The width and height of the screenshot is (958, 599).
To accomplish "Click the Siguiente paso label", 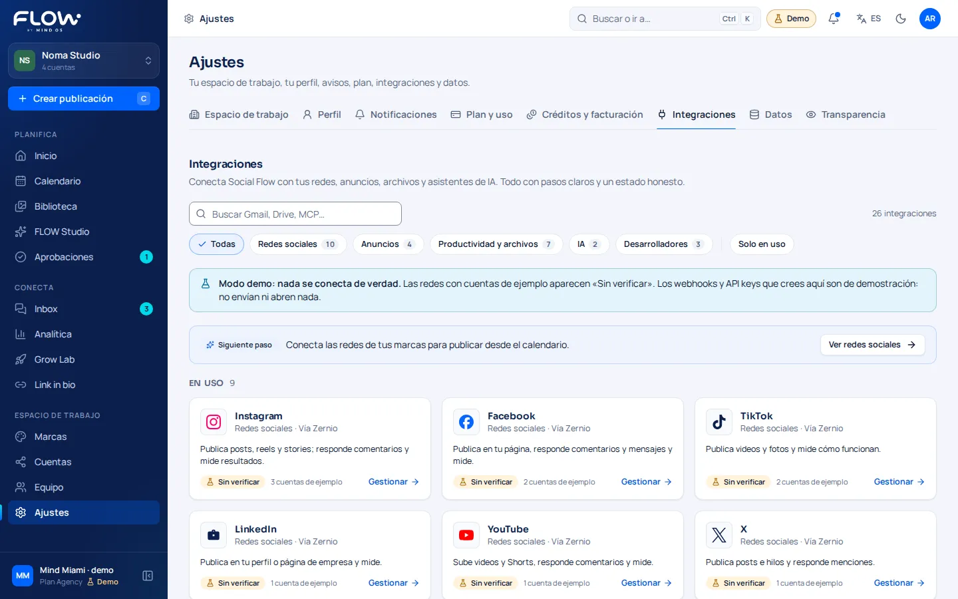I will [x=239, y=345].
